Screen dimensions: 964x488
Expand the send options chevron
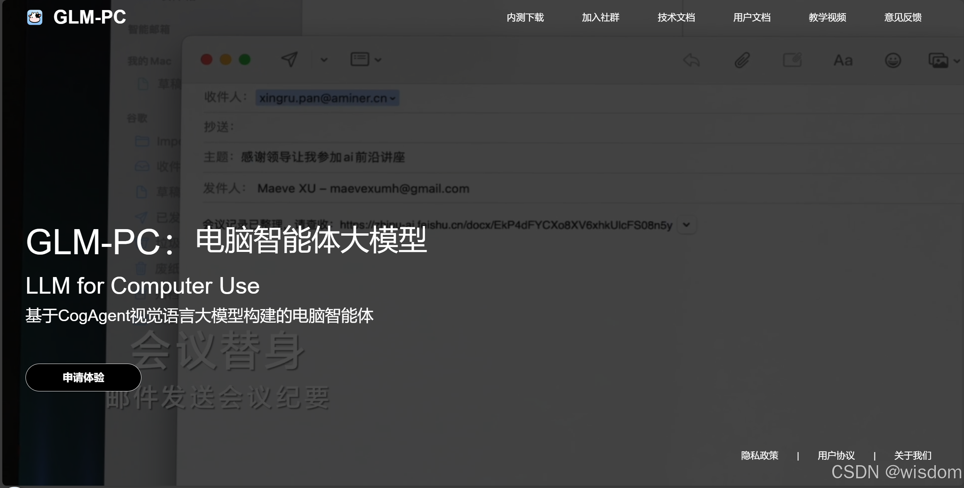(x=324, y=60)
